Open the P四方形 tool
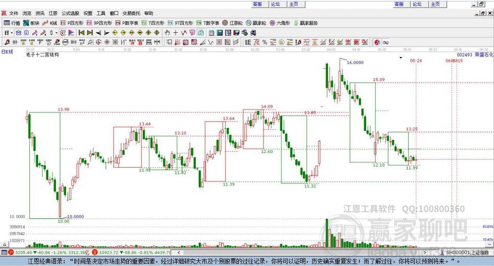Viewport: 494px width, 266px height. [x=72, y=23]
